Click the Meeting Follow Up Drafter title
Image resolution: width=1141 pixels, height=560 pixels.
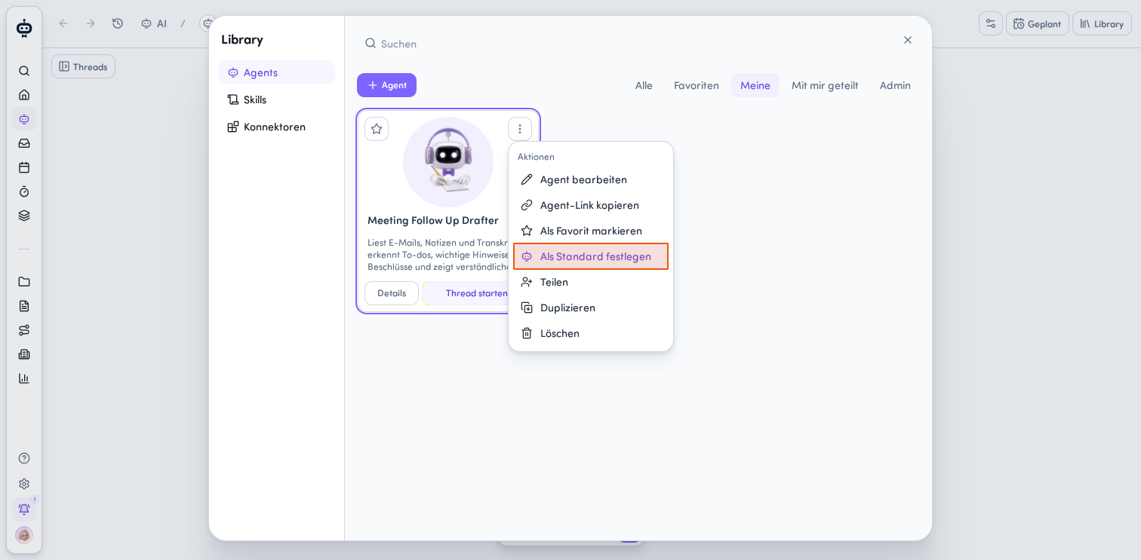pyautogui.click(x=433, y=220)
